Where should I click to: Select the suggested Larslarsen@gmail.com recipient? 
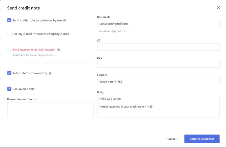click(x=113, y=31)
